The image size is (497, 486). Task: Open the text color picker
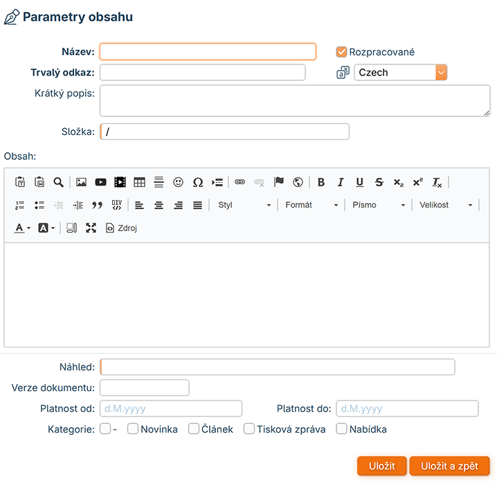[x=23, y=228]
